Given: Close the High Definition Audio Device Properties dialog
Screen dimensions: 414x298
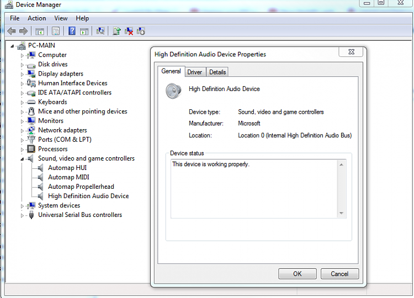Looking at the screenshot, I should click(351, 52).
